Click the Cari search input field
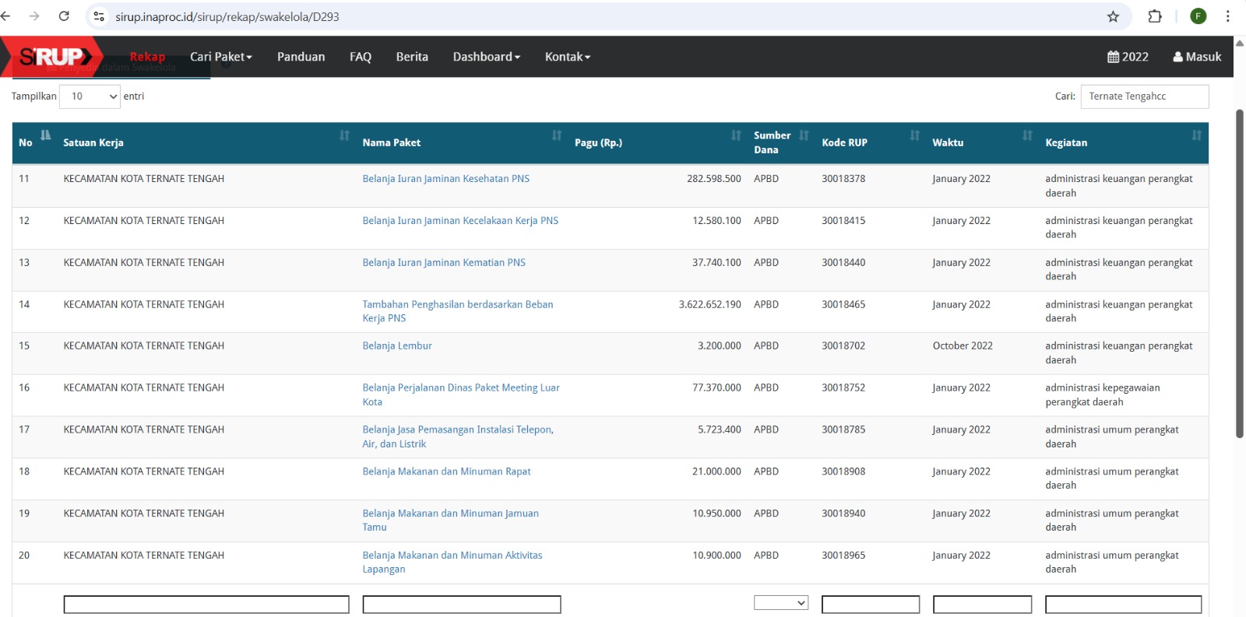The image size is (1246, 617). click(x=1144, y=96)
